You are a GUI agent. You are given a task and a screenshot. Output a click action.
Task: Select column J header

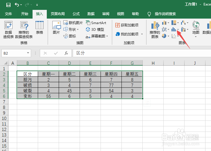point(195,63)
